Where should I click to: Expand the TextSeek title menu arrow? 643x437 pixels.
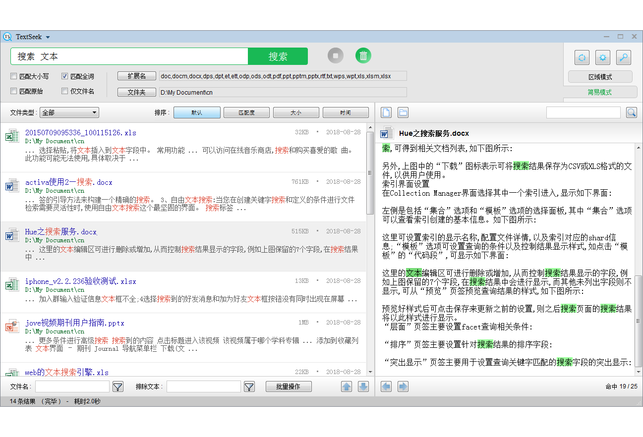click(48, 37)
